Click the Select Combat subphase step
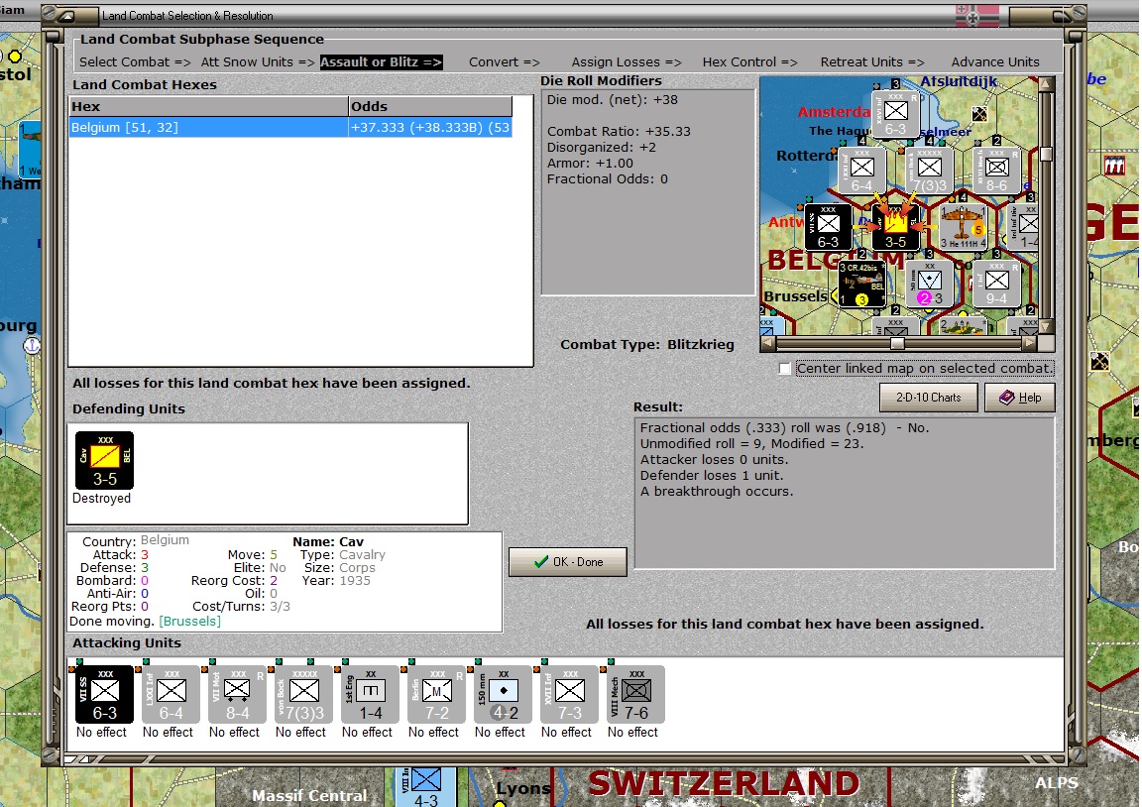The width and height of the screenshot is (1142, 807). [135, 61]
